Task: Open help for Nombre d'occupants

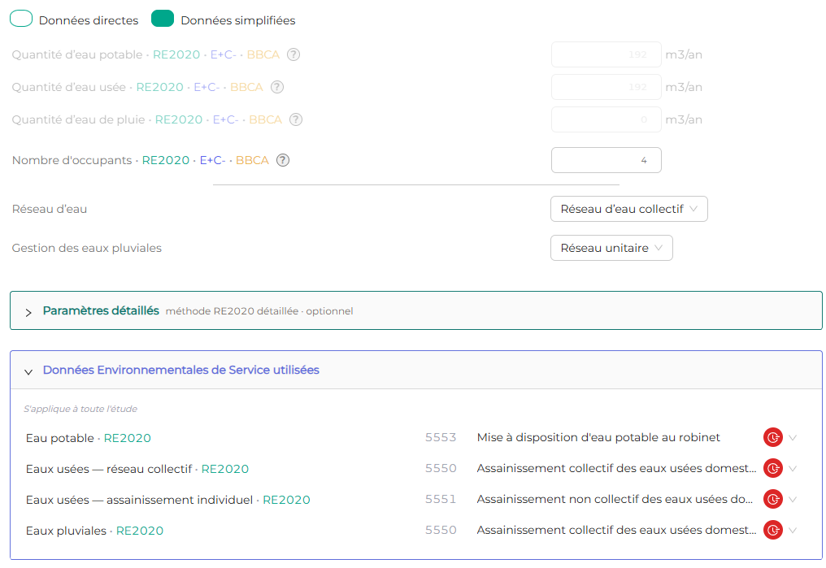Action: (283, 160)
